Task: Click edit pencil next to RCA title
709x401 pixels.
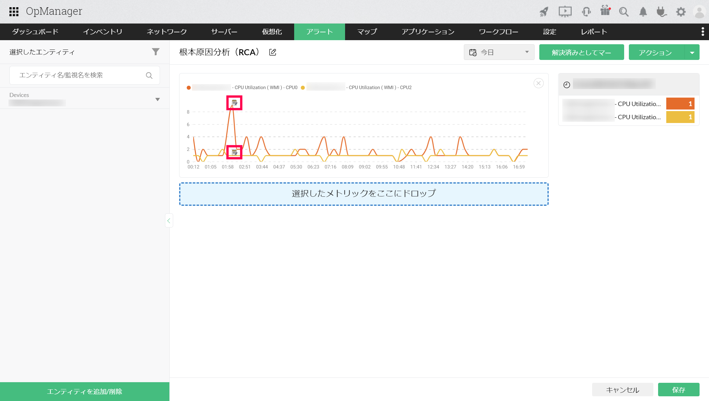Action: pyautogui.click(x=272, y=52)
